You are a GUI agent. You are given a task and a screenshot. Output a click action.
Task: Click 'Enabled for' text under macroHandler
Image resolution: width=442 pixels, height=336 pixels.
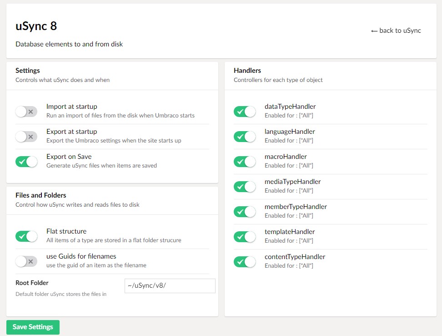[289, 166]
